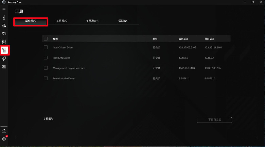Click the Armoury Crate logo in title bar

click(x=4, y=2)
